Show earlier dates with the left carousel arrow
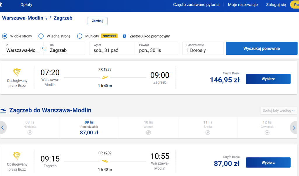This screenshot has width=299, height=176. click(3, 127)
